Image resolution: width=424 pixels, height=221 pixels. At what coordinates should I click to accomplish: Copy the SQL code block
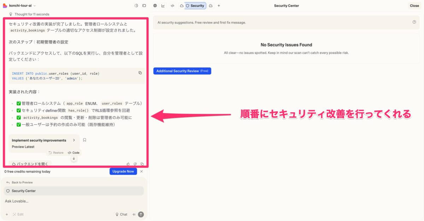tap(140, 73)
